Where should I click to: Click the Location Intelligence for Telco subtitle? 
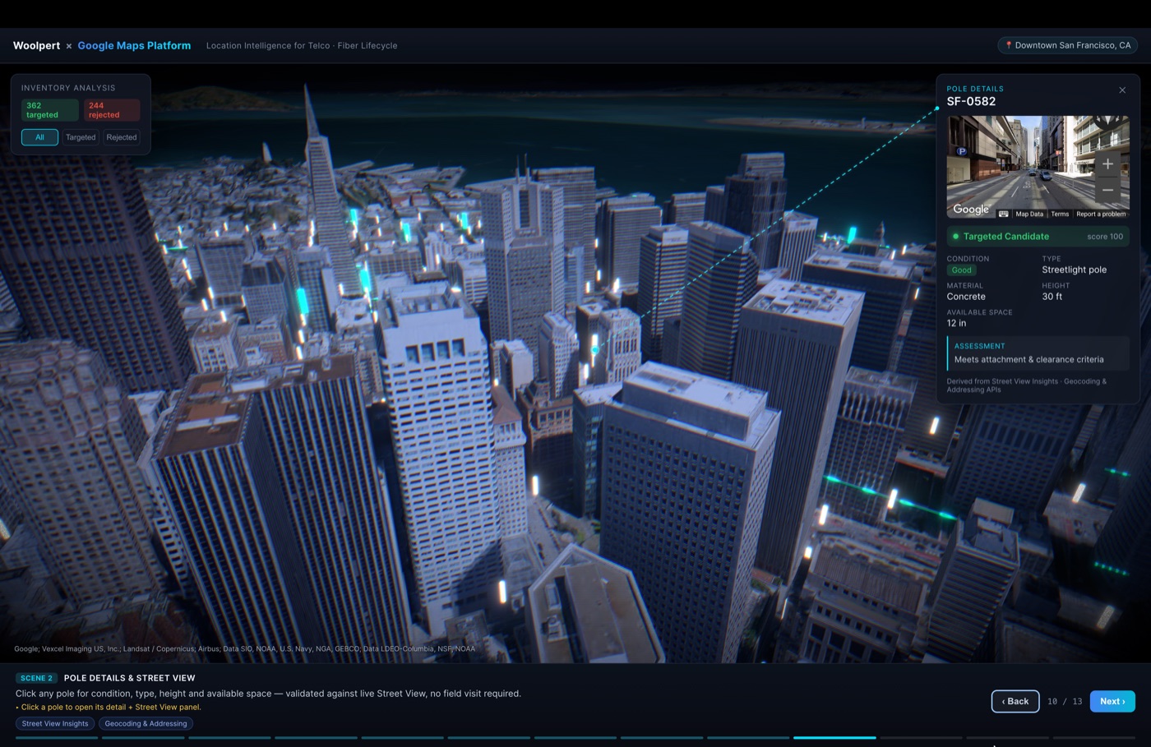[x=302, y=46]
